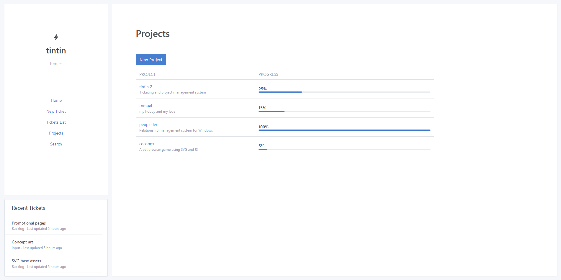Open the Promotional pages recent ticket
561x280 pixels.
pyautogui.click(x=29, y=223)
